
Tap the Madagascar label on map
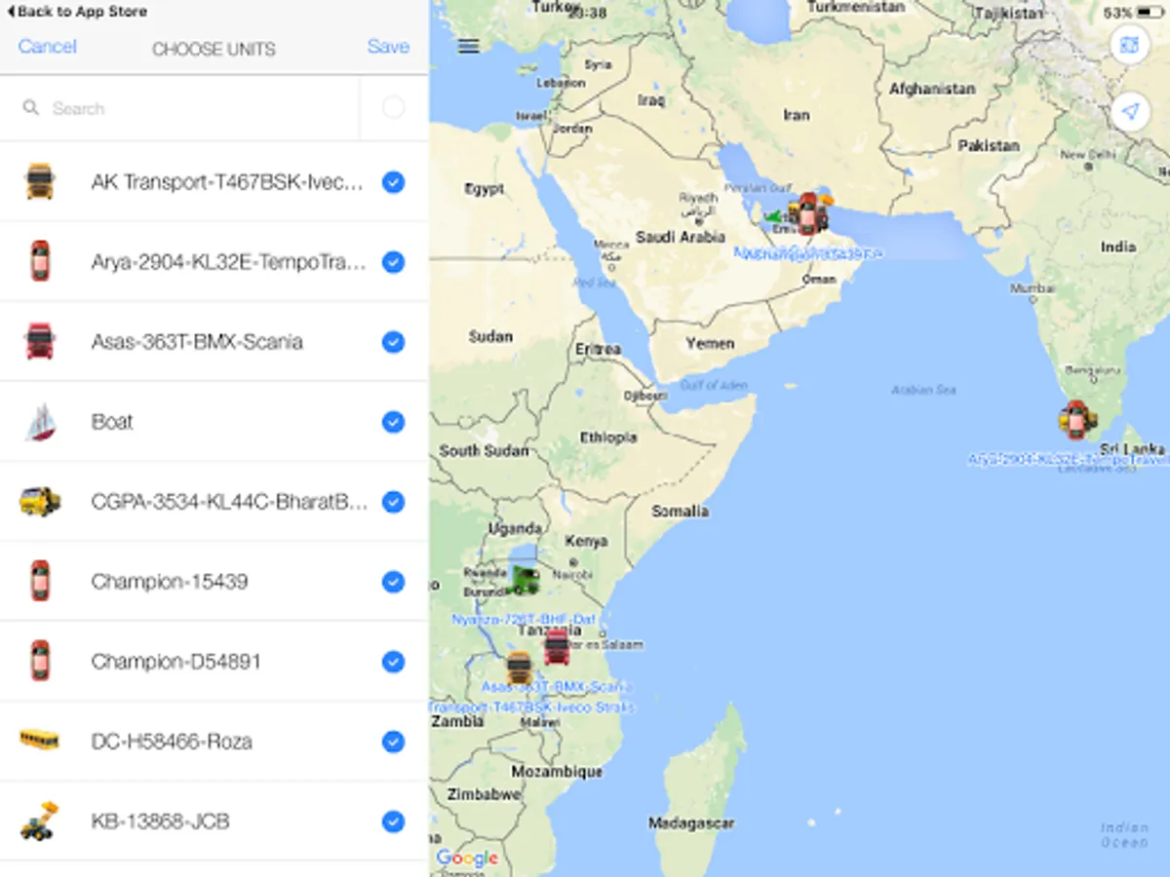(691, 823)
